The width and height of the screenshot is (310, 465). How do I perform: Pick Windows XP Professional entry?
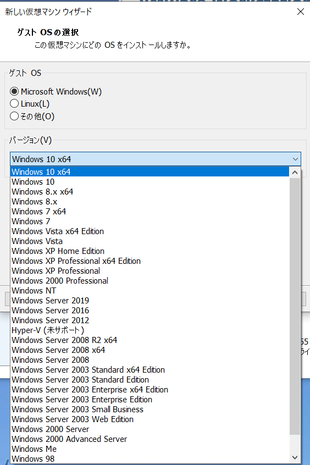coord(150,271)
